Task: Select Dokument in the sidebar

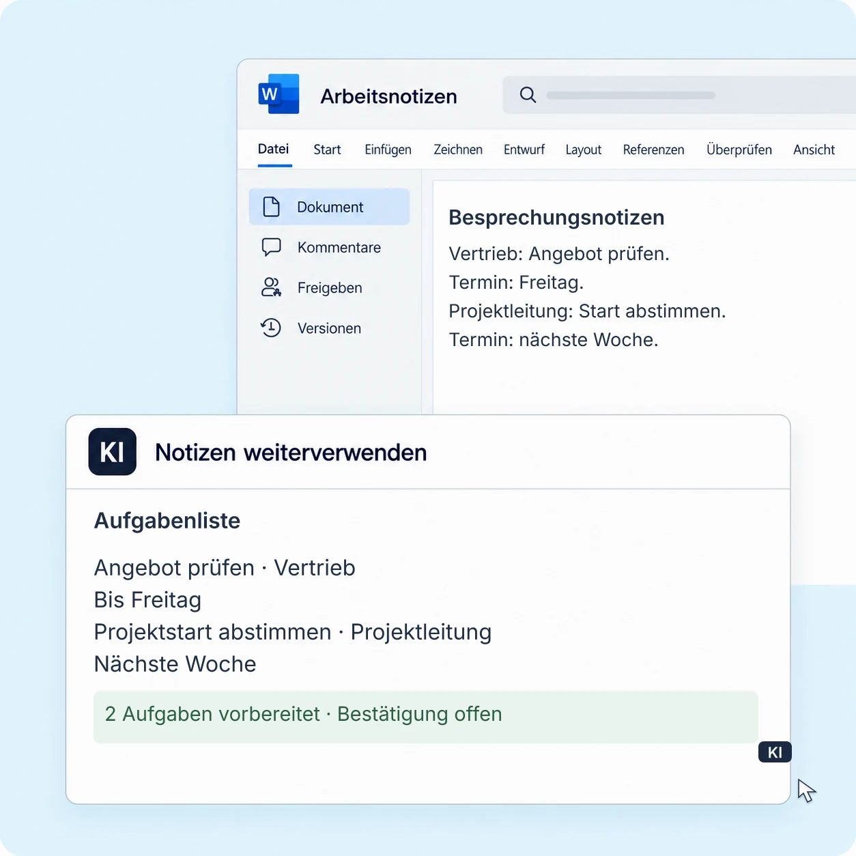Action: tap(329, 207)
